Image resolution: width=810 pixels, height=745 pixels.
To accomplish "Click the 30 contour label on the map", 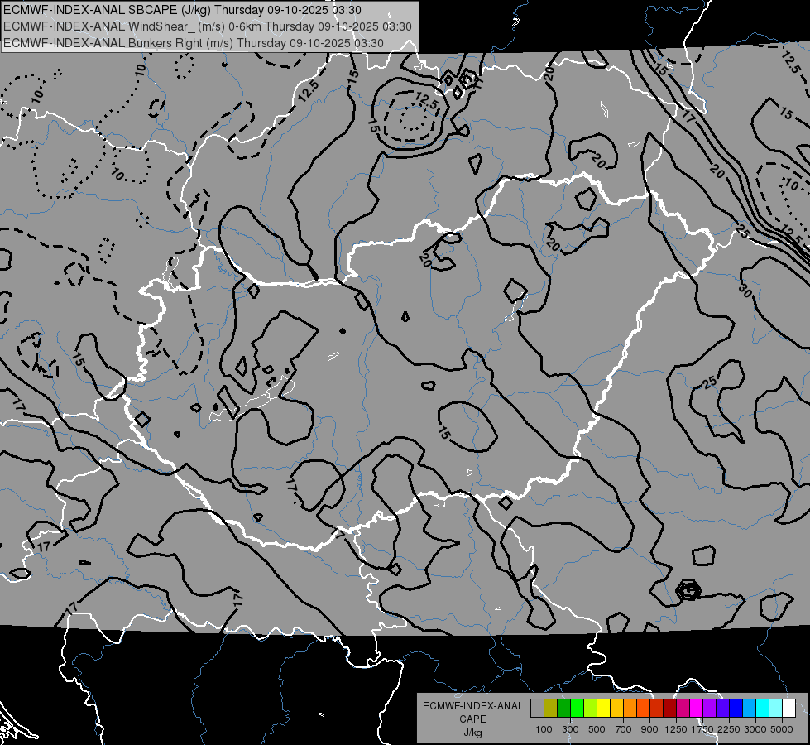I will coord(745,291).
